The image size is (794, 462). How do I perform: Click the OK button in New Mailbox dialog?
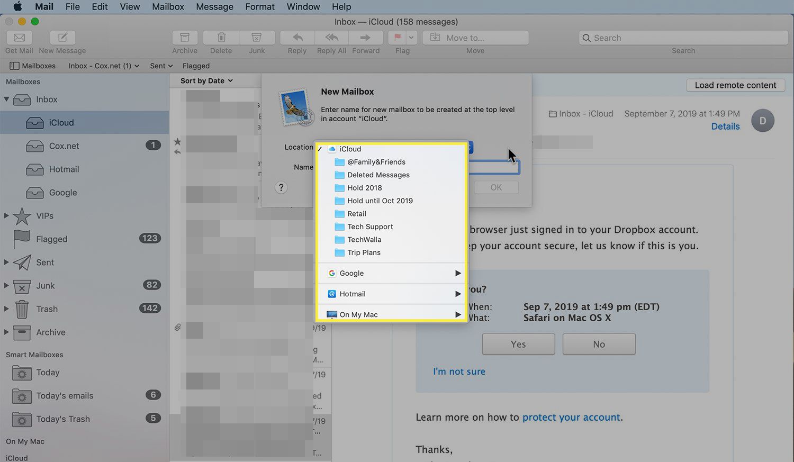pyautogui.click(x=496, y=187)
